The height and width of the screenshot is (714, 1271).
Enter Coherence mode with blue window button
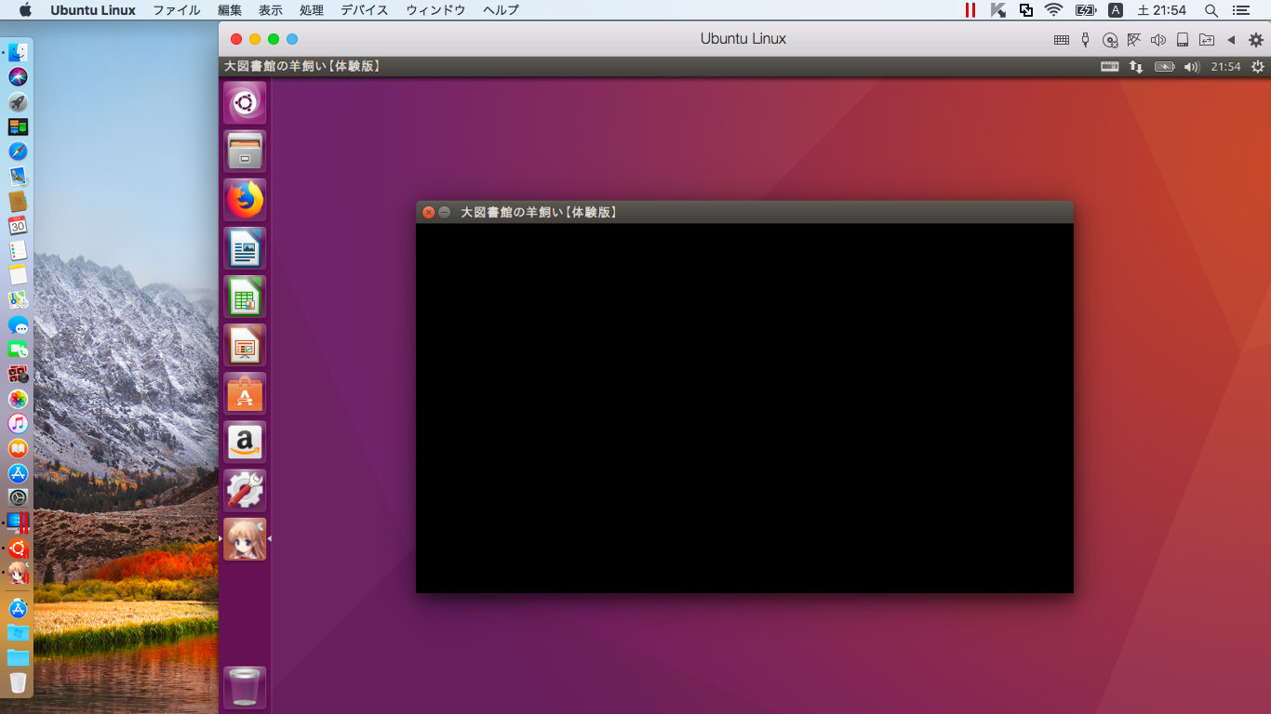tap(292, 39)
